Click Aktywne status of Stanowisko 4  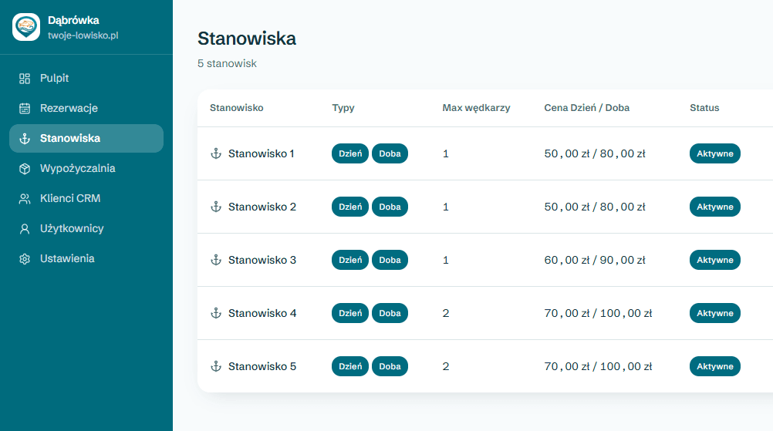click(715, 313)
